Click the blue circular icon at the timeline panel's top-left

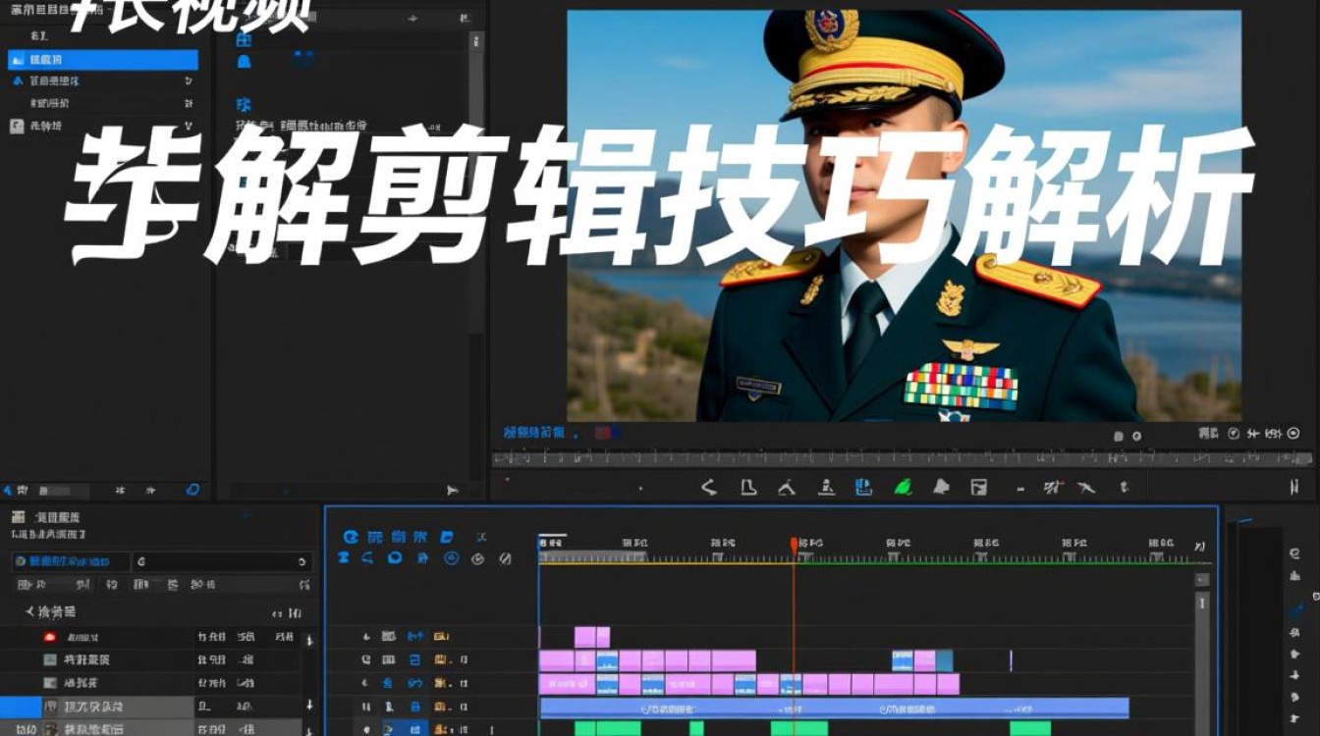350,537
